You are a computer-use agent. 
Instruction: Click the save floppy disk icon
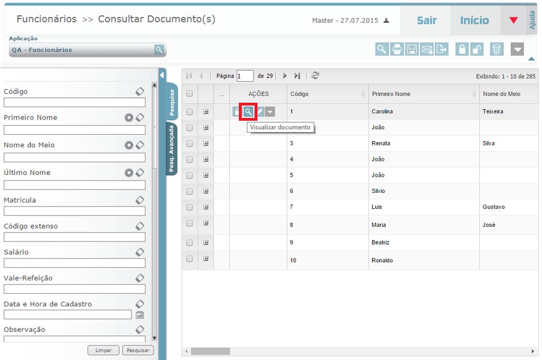point(412,49)
